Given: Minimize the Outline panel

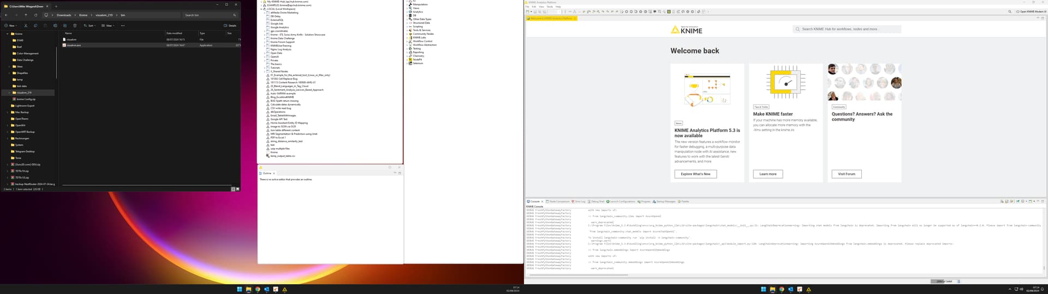Looking at the screenshot, I should pos(395,173).
